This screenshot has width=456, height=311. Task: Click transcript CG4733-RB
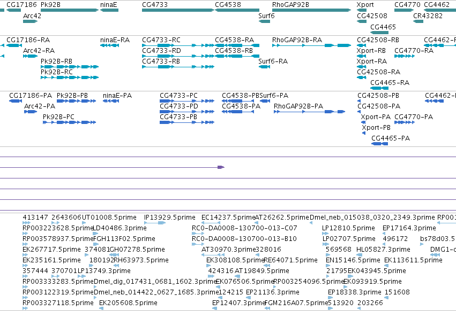(x=161, y=61)
